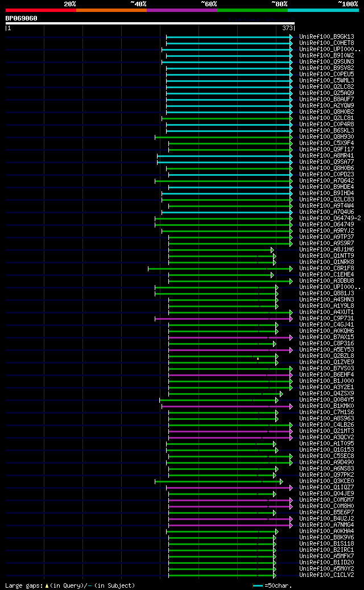Select the UniRef100_A3QCV2 label
Viewport: 364px width, 590px height.
coord(327,437)
